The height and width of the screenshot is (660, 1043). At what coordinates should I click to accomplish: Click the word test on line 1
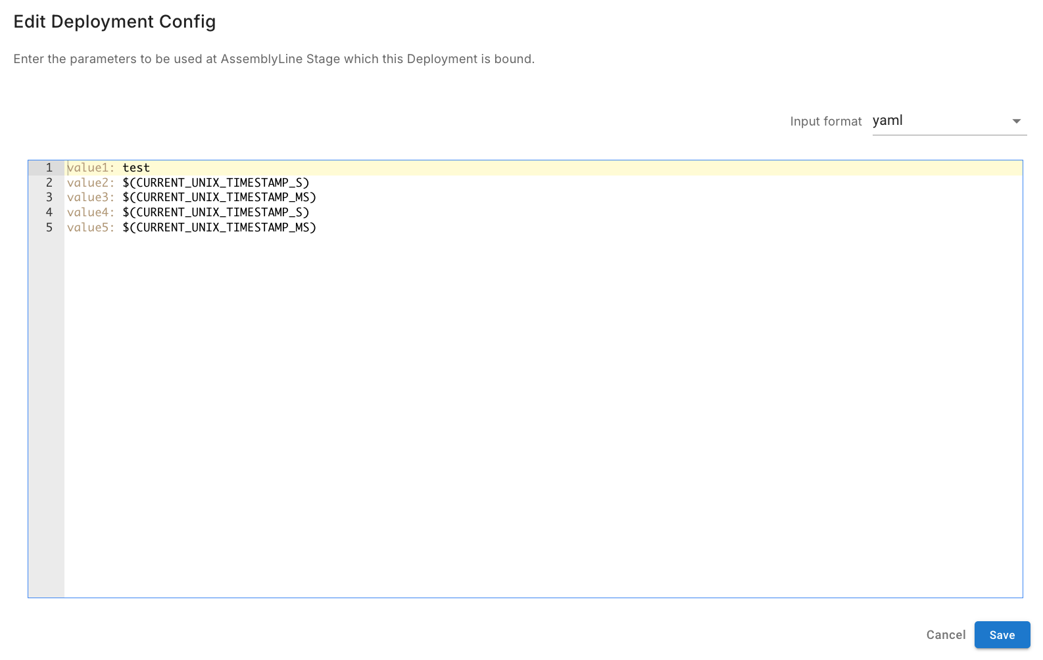(136, 168)
